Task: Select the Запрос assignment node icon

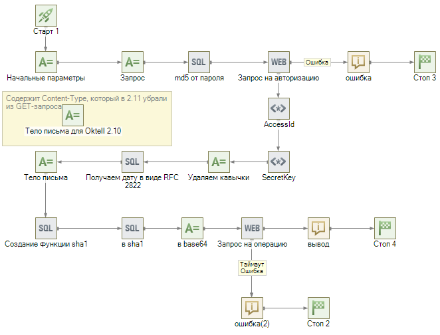Action: tap(132, 62)
